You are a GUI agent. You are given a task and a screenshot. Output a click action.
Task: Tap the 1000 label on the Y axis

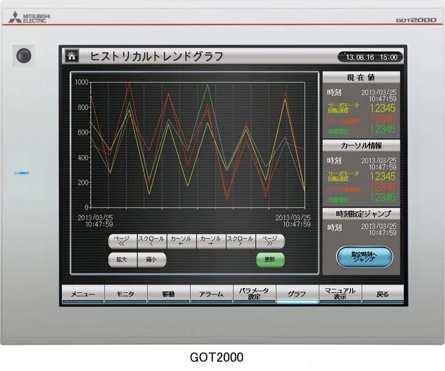pos(82,83)
